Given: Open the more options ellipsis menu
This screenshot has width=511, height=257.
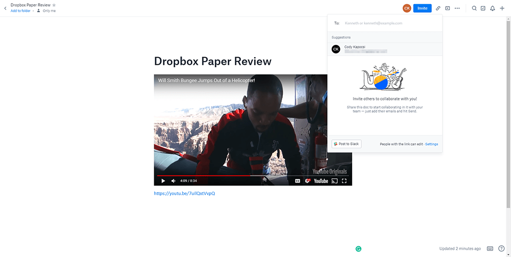Looking at the screenshot, I should (x=457, y=8).
